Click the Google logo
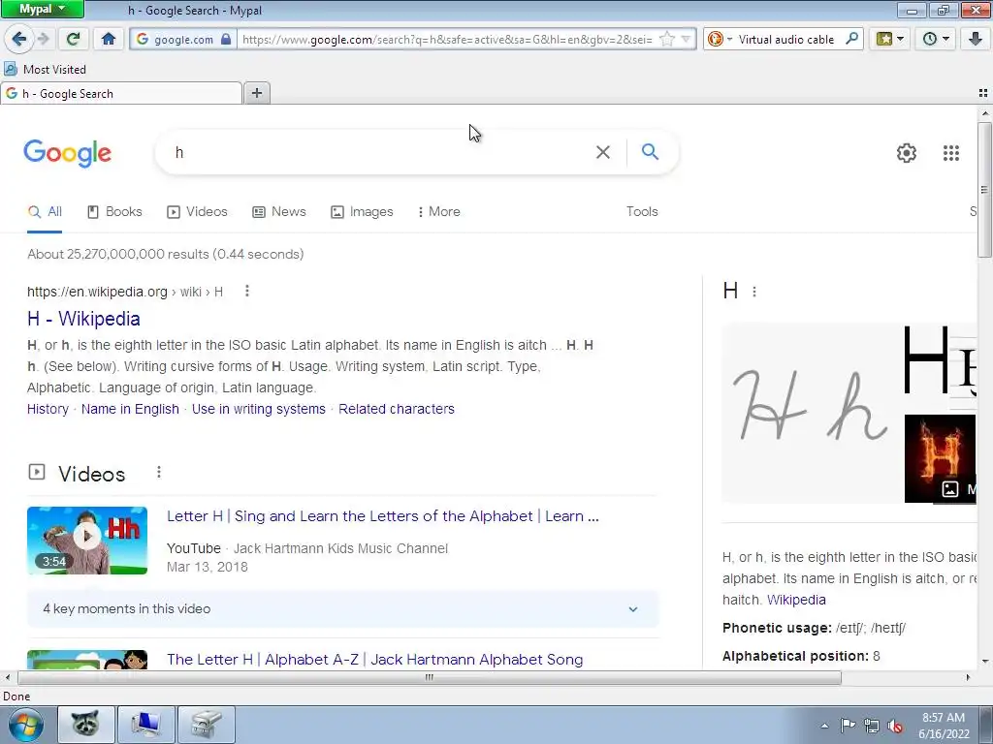The width and height of the screenshot is (993, 744). coord(68,152)
